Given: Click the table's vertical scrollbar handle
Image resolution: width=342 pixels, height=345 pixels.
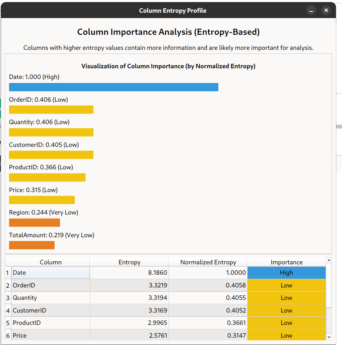Looking at the screenshot, I should point(329,285).
